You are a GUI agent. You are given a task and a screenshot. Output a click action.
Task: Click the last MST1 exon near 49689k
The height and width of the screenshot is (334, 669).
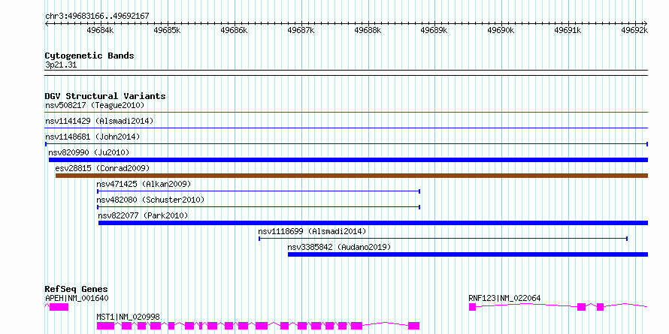(x=414, y=326)
